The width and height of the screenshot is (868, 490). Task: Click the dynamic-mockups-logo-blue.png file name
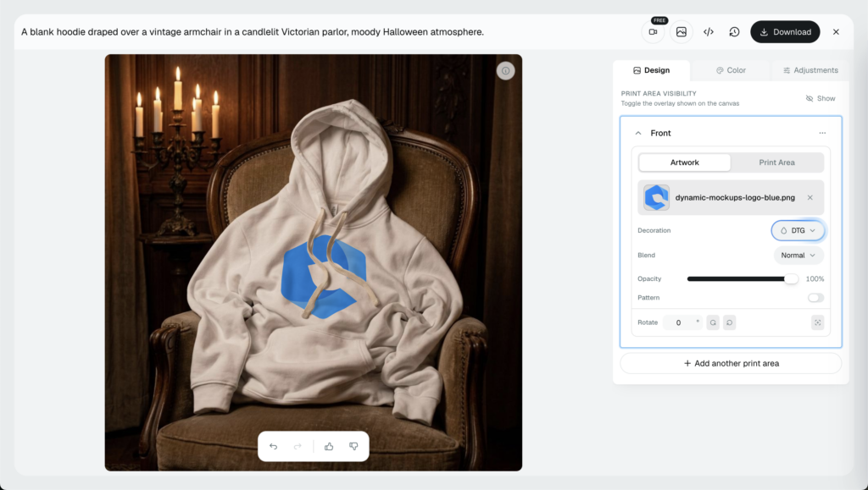pos(735,198)
